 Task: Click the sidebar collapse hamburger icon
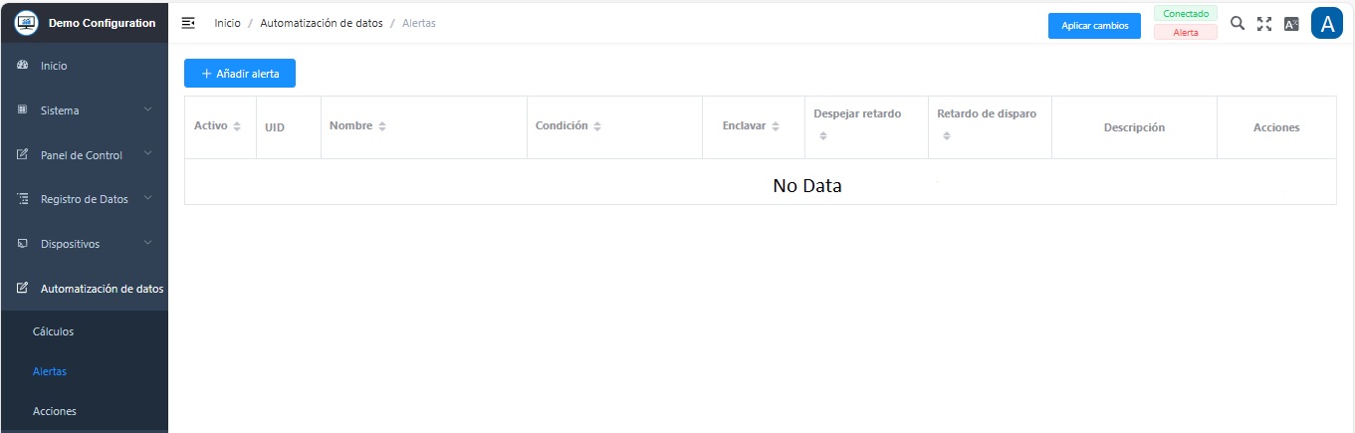point(188,23)
